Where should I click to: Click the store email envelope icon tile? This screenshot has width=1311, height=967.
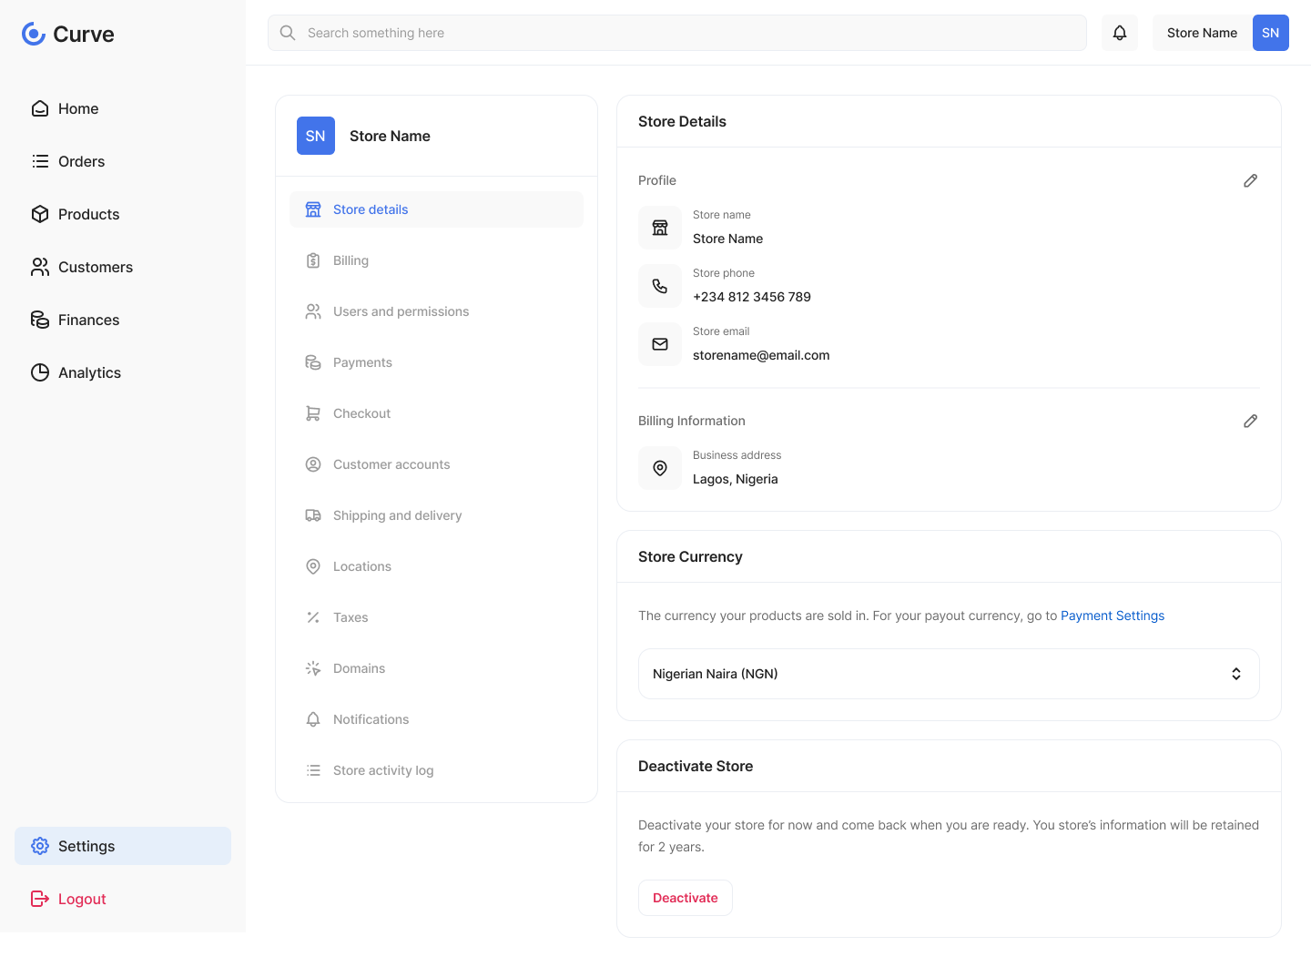[660, 344]
